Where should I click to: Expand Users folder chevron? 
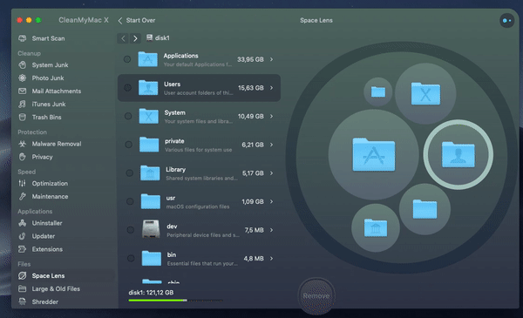[271, 88]
